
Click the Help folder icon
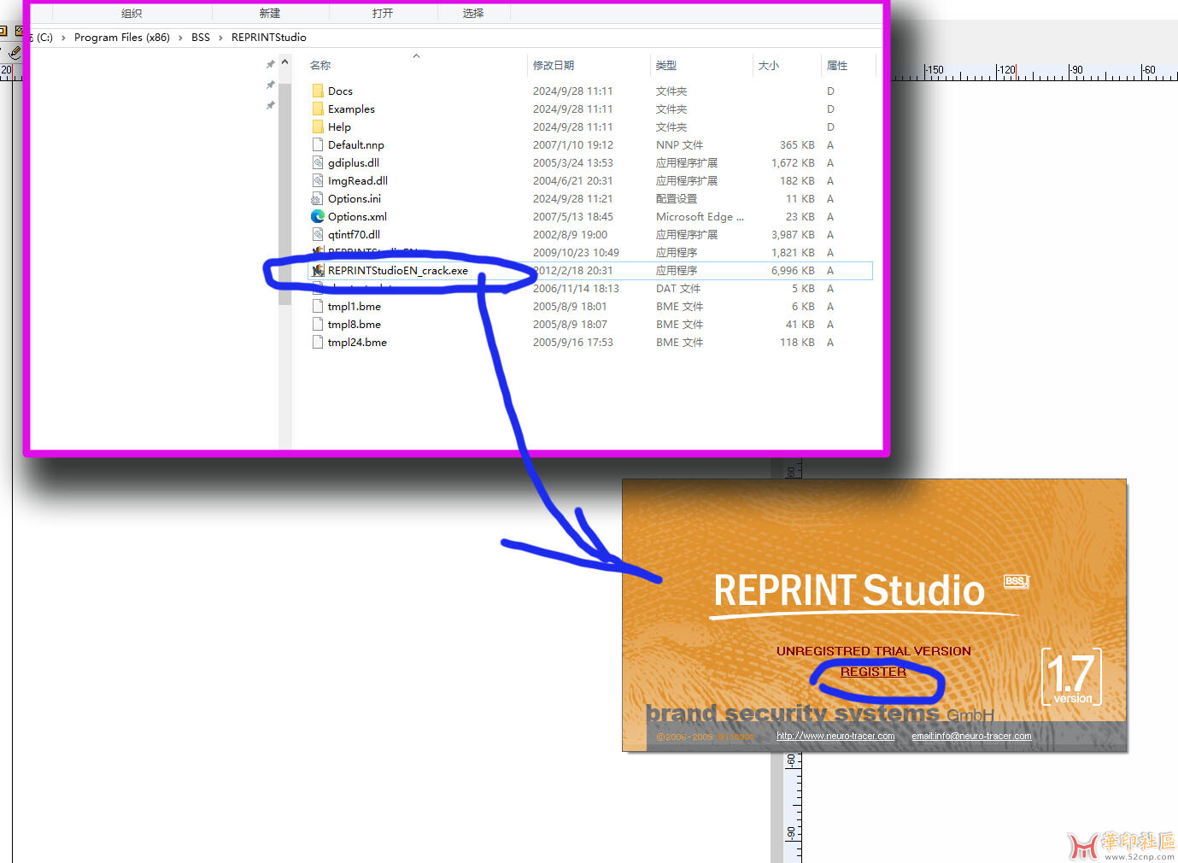click(x=318, y=126)
